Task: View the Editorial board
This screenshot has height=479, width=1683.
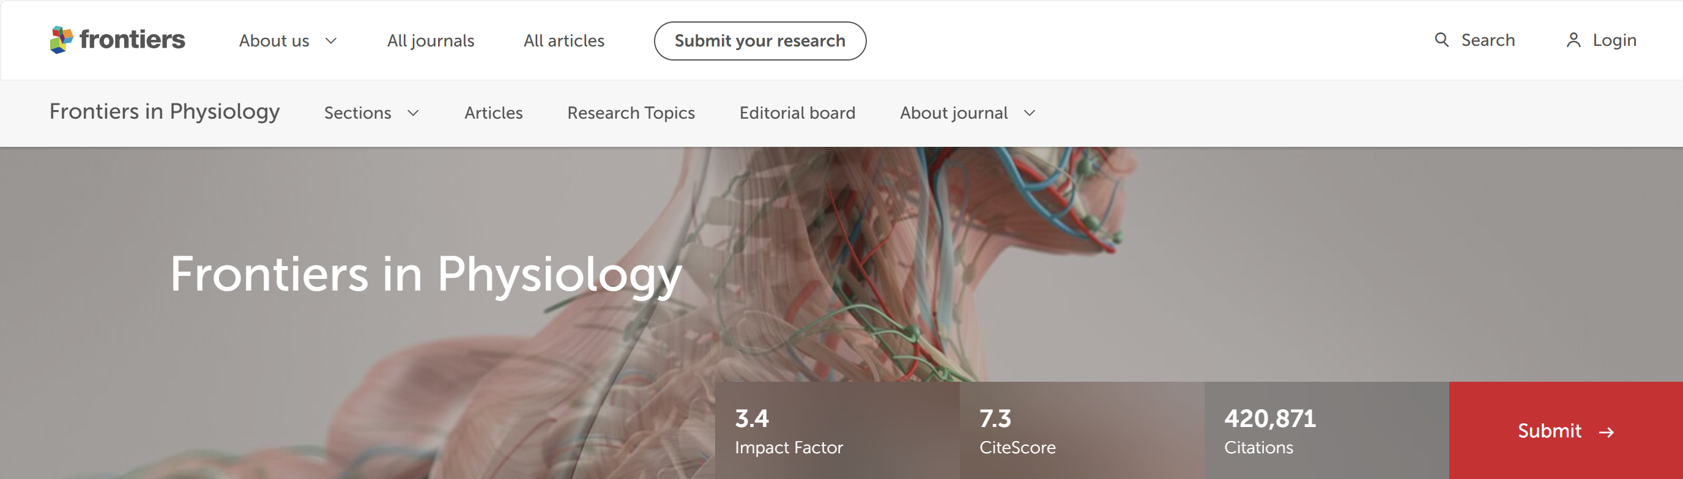Action: click(x=797, y=113)
